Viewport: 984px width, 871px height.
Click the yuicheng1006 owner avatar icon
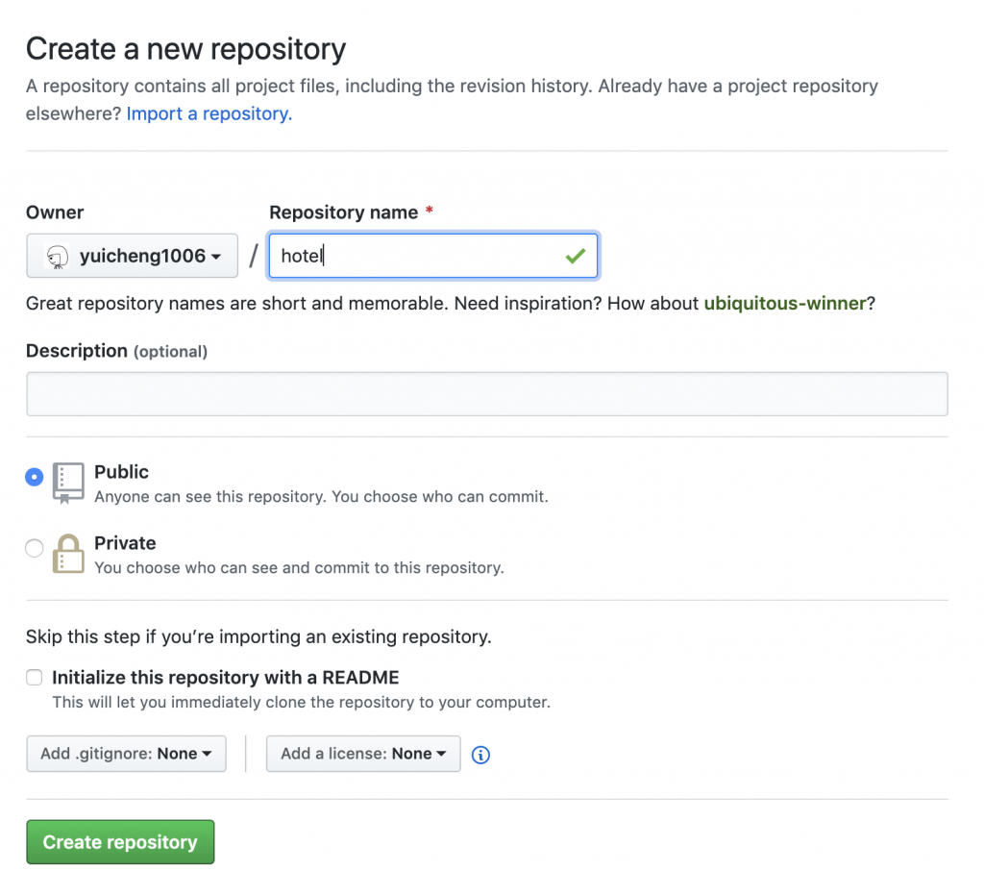point(58,256)
